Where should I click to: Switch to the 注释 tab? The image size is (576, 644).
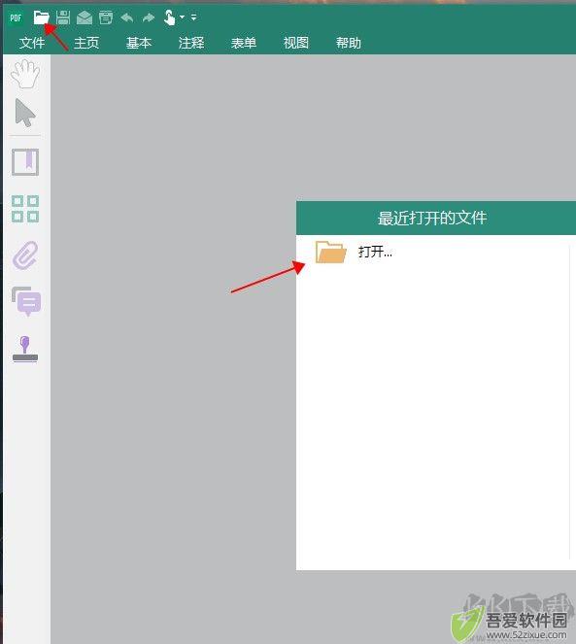point(191,43)
